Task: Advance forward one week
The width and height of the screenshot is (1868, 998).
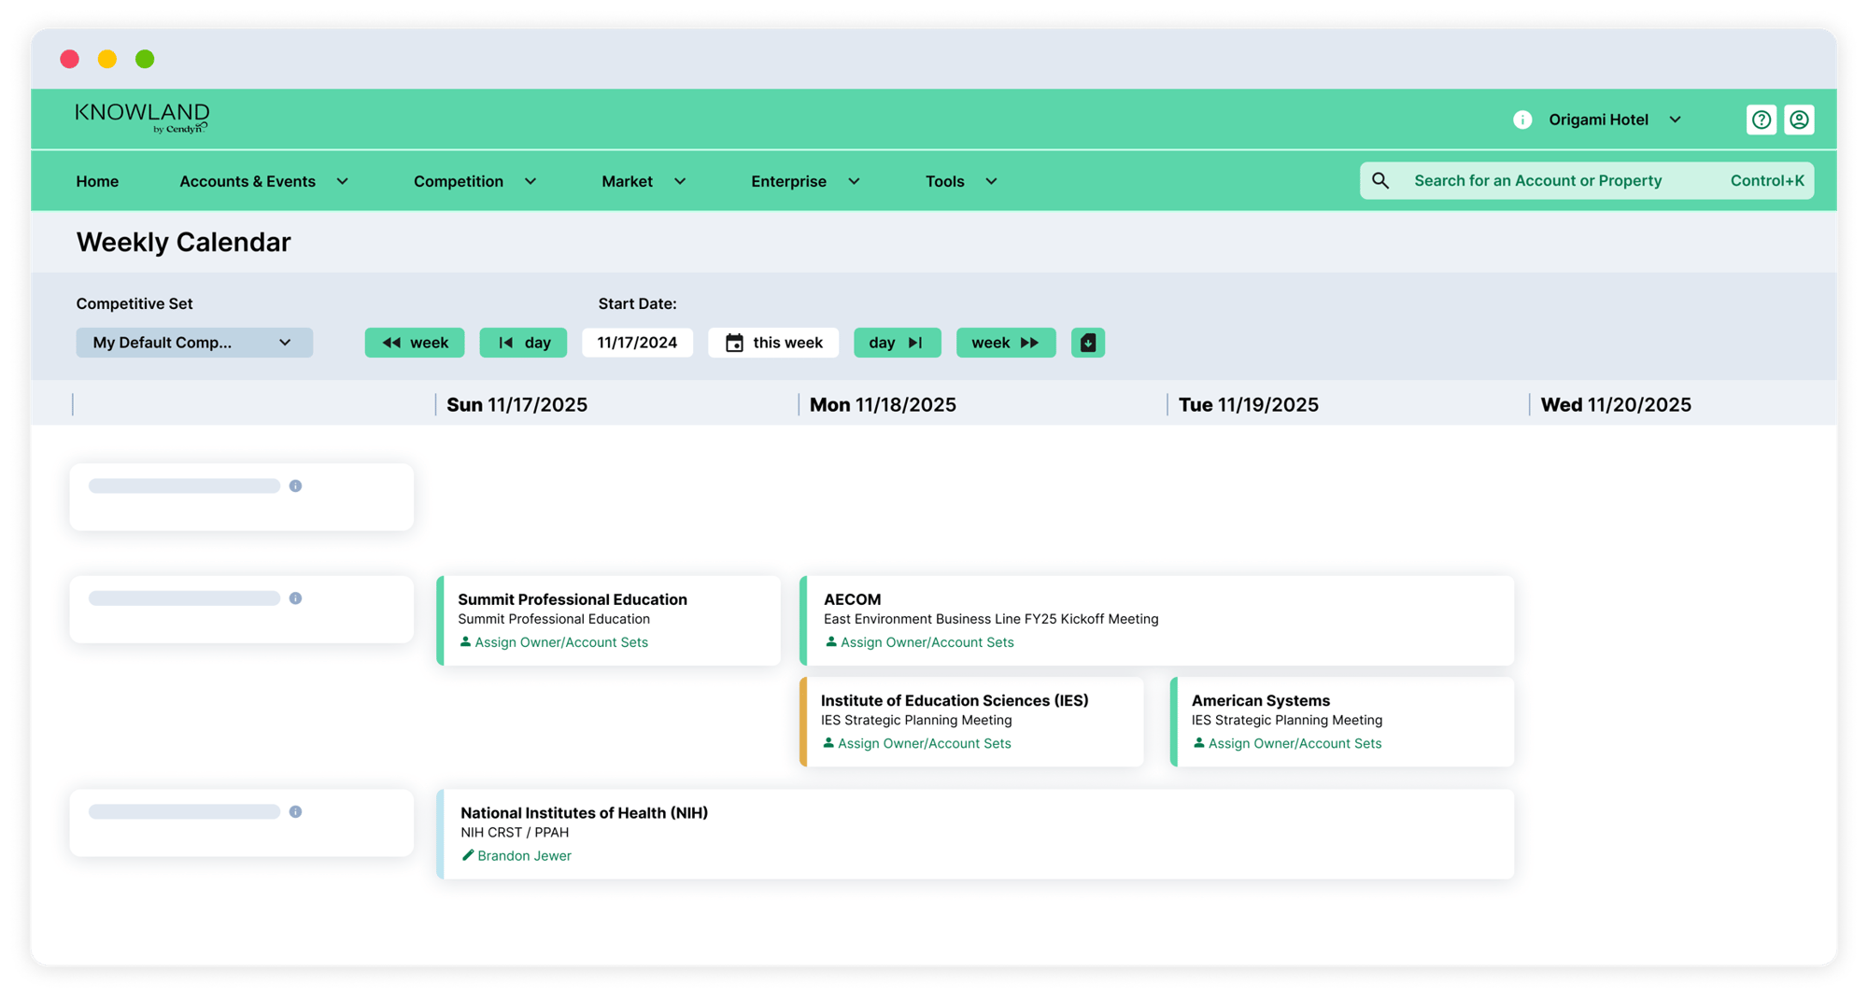Action: 1006,343
